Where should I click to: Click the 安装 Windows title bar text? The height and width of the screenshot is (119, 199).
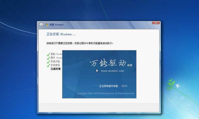point(56,25)
